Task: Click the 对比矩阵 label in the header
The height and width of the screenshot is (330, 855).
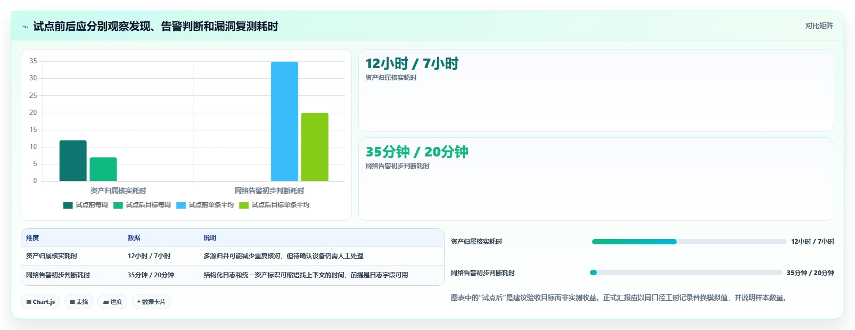Action: (819, 26)
